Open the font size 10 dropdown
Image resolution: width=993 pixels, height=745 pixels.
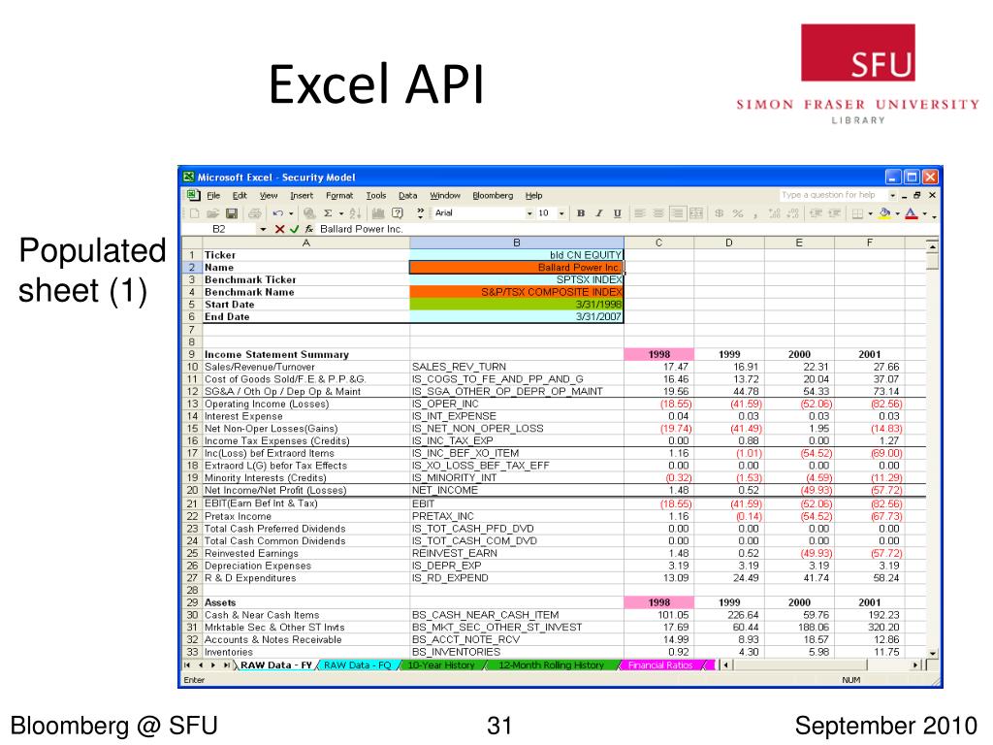[561, 213]
